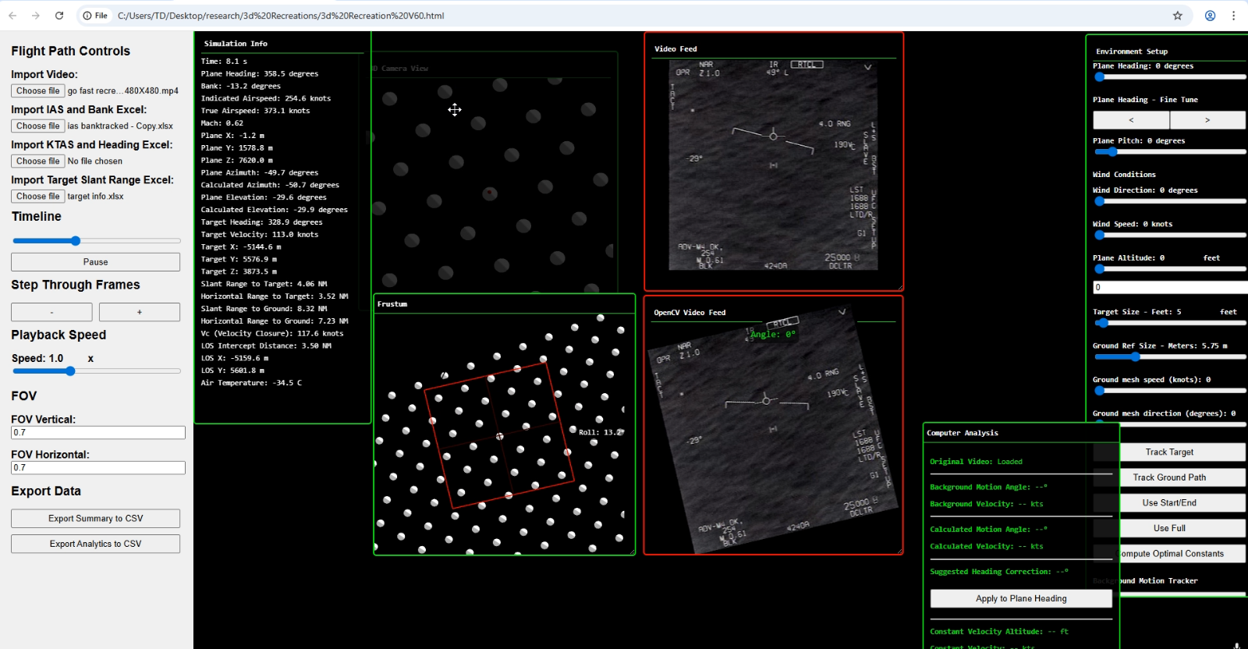Open the browser three-dot menu
This screenshot has height=649, width=1248.
[x=1233, y=16]
